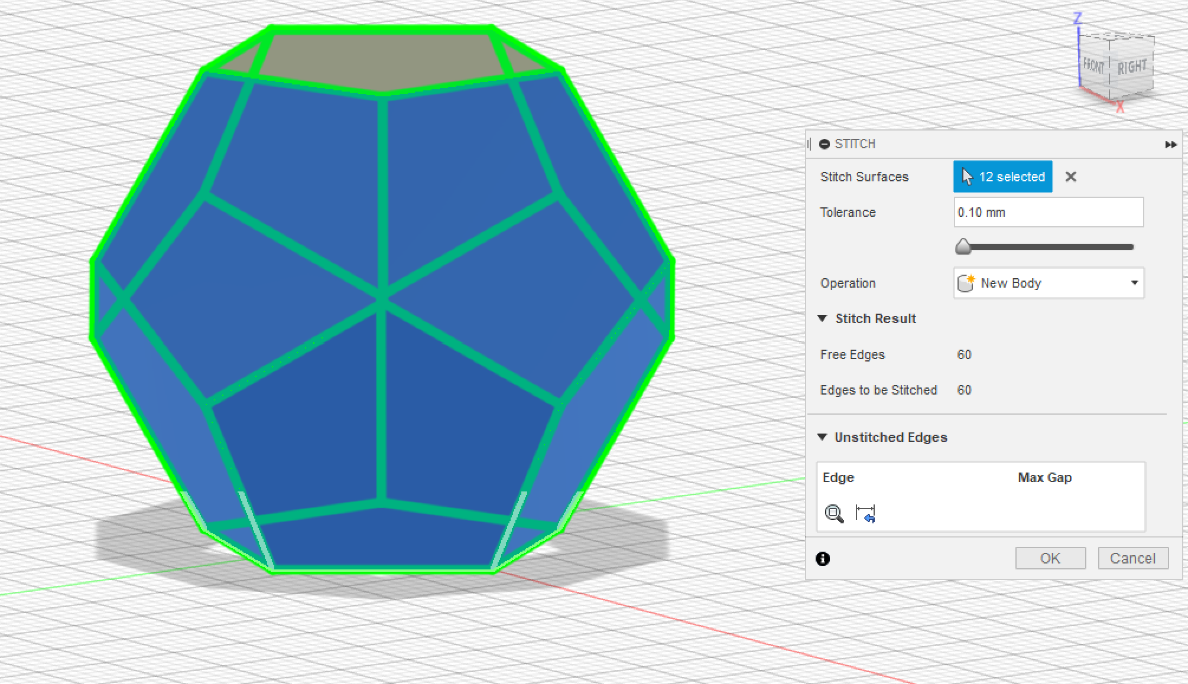Open the Operation 'New Body' dropdown
1188x684 pixels.
click(x=1134, y=283)
